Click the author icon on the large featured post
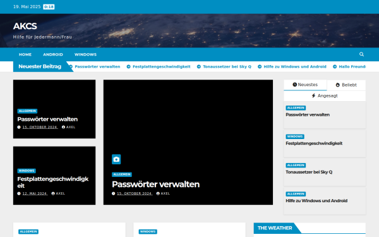This screenshot has width=379, height=237. tap(158, 193)
